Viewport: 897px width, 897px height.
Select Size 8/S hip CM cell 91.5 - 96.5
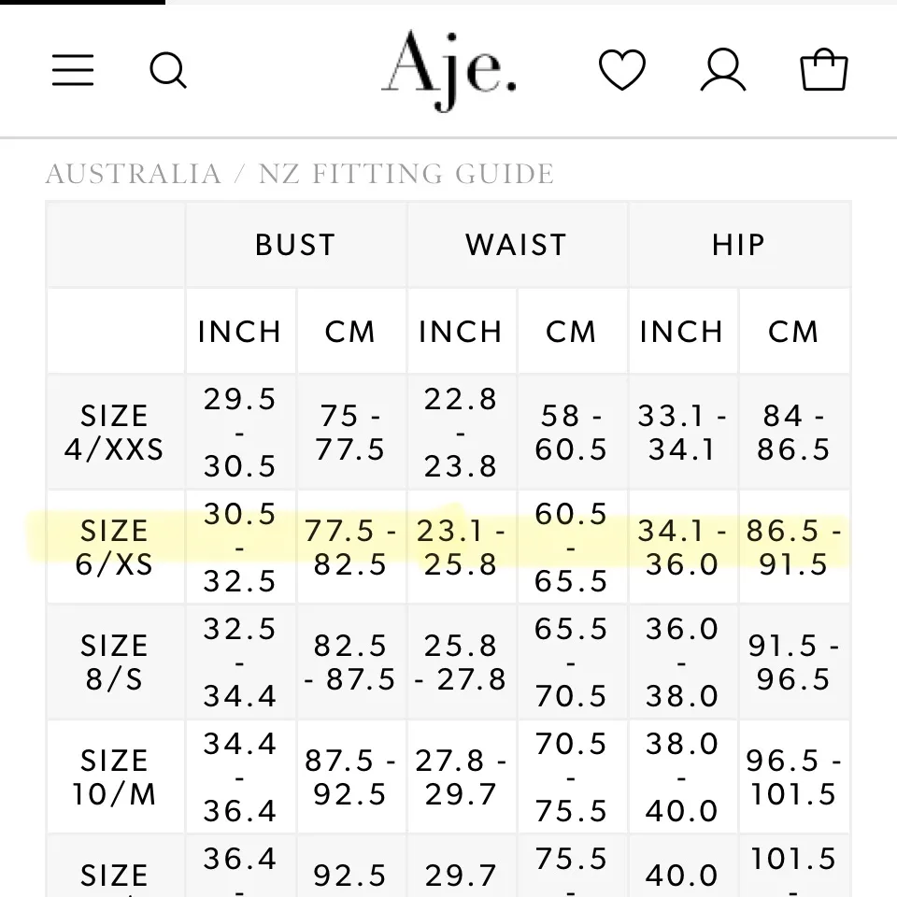coord(793,662)
